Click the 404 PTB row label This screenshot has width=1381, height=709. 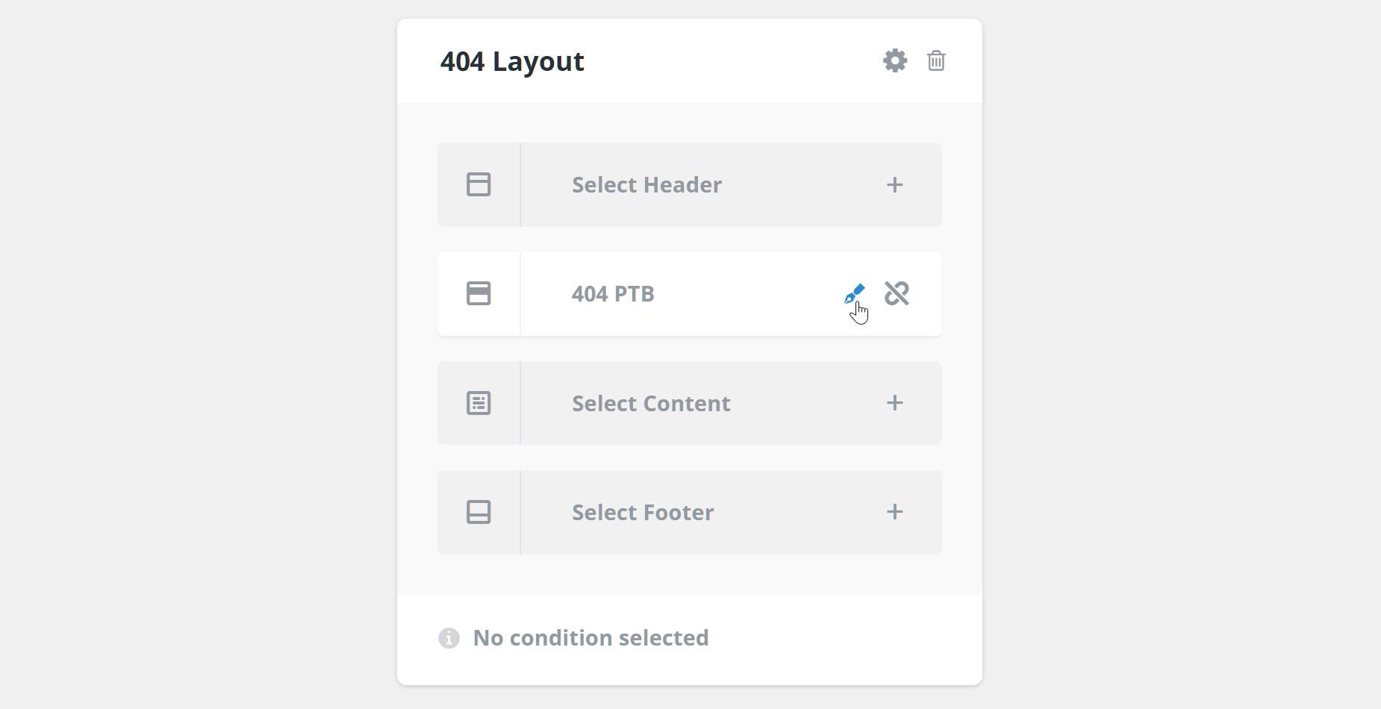[x=613, y=294]
